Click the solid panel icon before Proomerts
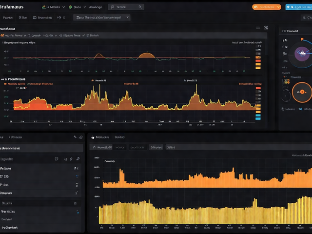 35,18
